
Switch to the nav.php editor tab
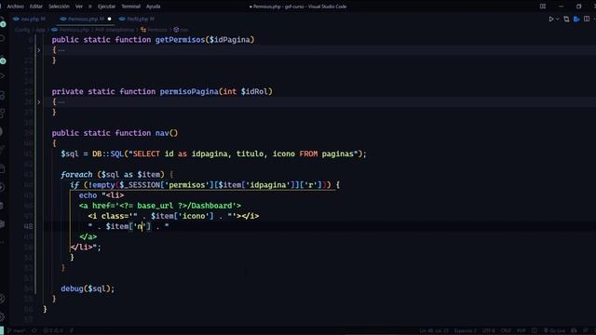click(30, 19)
